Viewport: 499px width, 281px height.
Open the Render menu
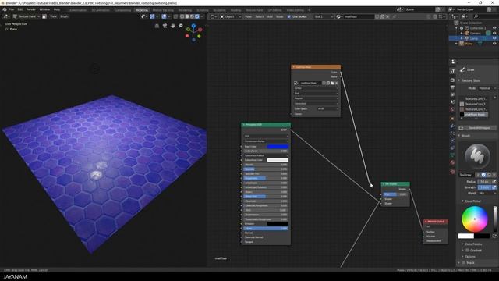[x=31, y=9]
